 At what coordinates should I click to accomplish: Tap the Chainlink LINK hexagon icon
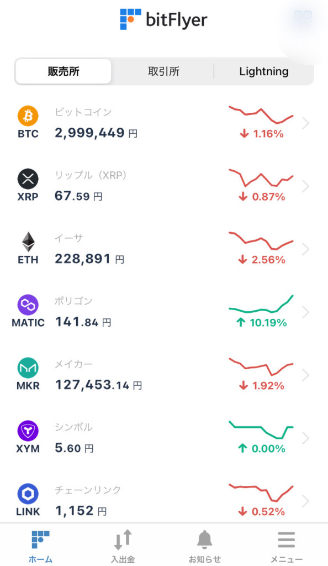pyautogui.click(x=28, y=494)
